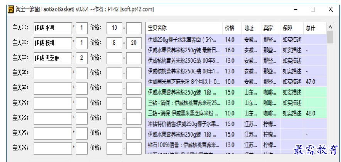This screenshot has height=162, width=341.
Task: Click 江苏 address cell in 钻石100%信誉 row
Action: pos(251,145)
